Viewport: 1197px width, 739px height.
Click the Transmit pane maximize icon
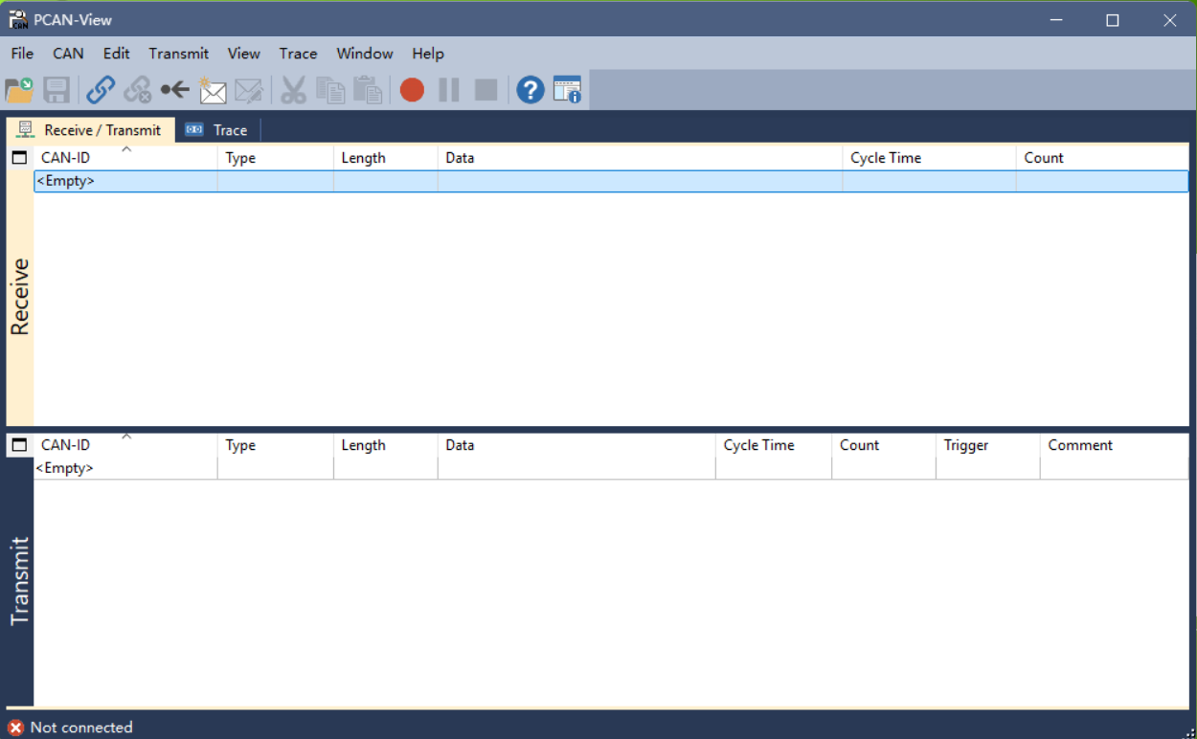pyautogui.click(x=19, y=445)
